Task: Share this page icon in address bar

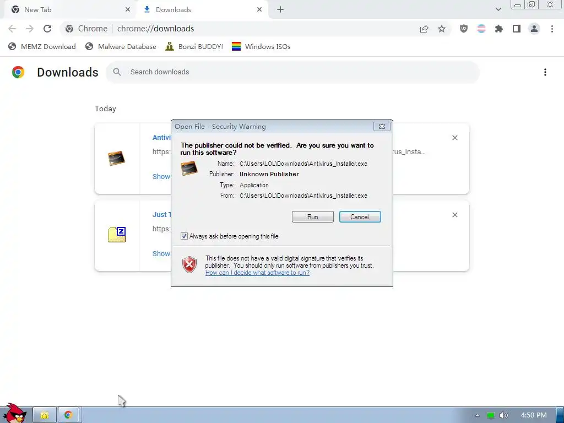Action: pos(424,29)
